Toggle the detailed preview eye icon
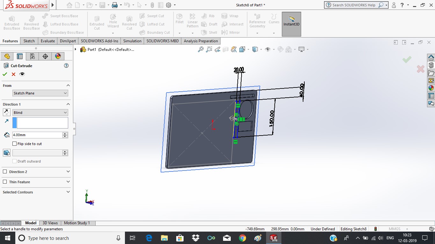 (x=22, y=74)
